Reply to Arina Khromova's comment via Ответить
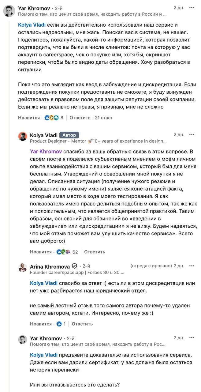This screenshot has height=392, width=201. point(82,324)
